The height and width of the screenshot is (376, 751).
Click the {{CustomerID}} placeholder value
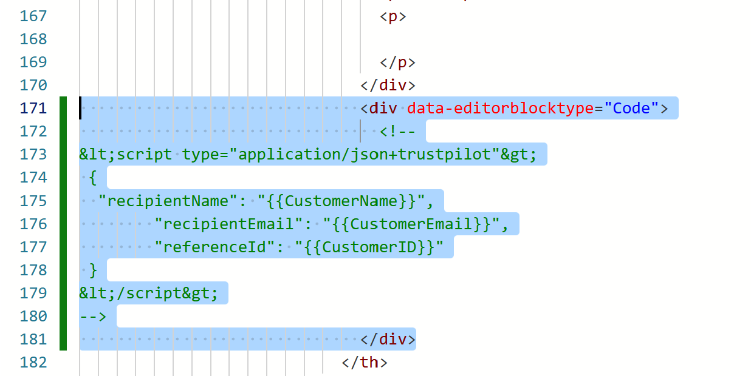click(369, 247)
